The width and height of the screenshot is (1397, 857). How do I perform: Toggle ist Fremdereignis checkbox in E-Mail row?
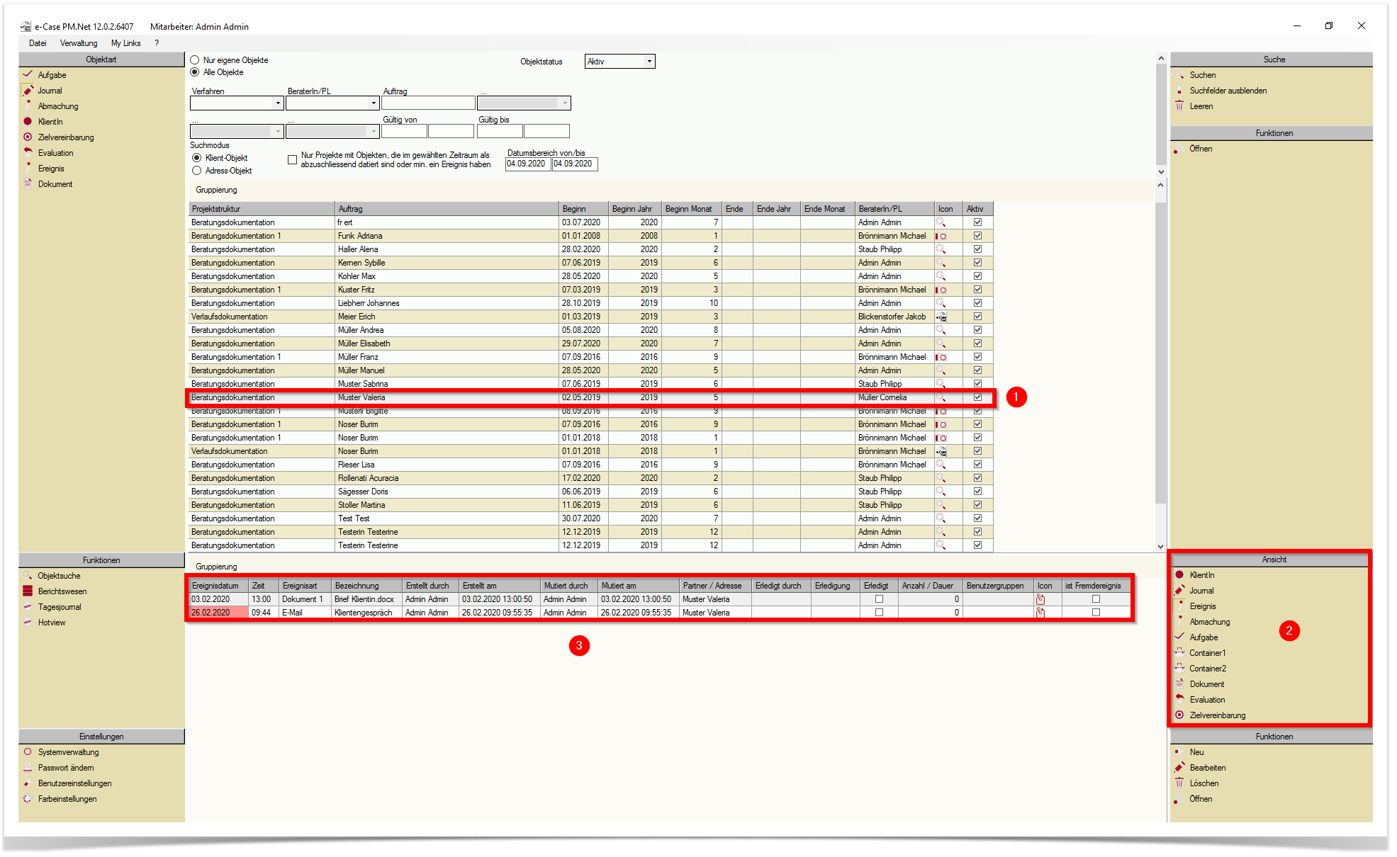[1096, 613]
